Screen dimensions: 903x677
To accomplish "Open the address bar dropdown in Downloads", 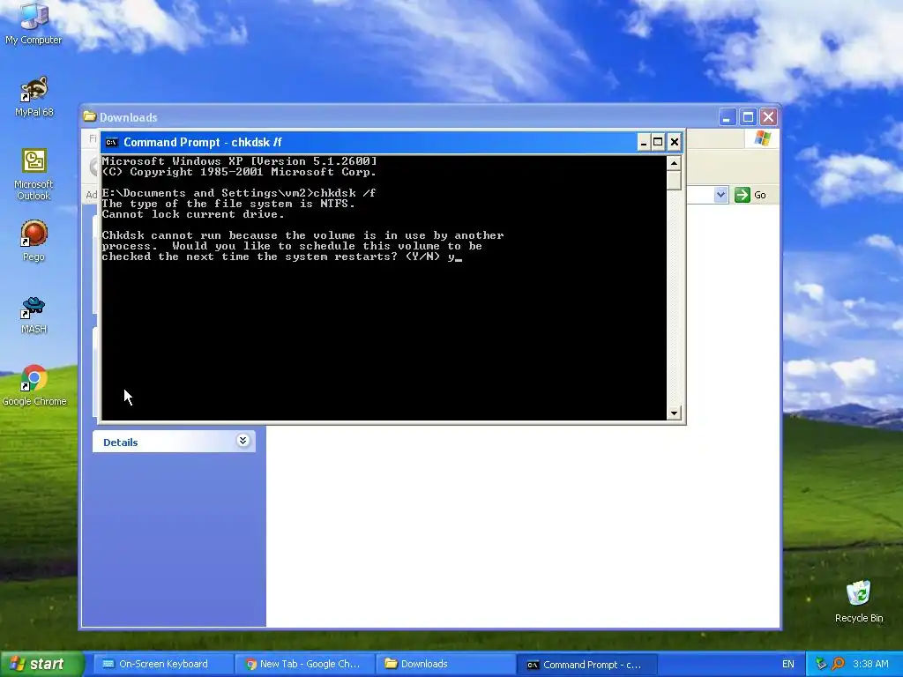I will 720,195.
